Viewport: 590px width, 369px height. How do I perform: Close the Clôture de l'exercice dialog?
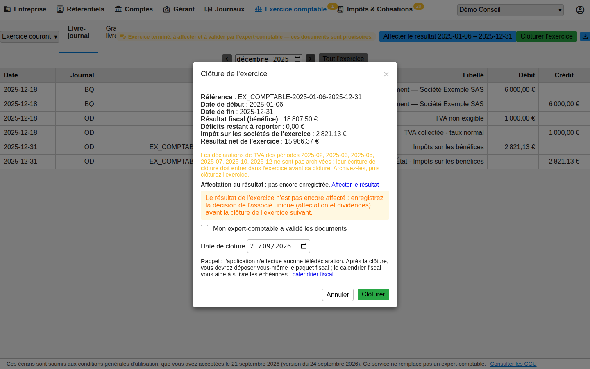point(386,74)
